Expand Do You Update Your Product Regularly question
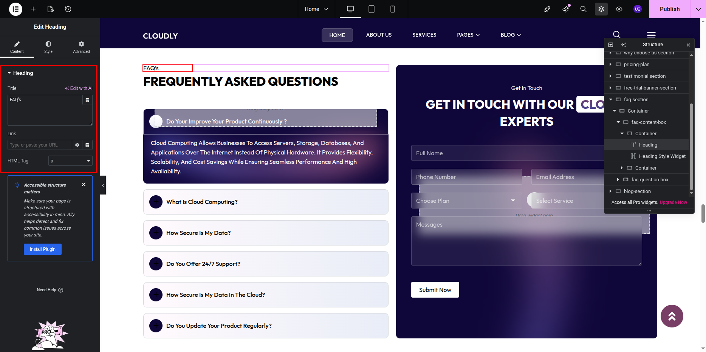Screen dimensions: 706x352 click(266, 326)
